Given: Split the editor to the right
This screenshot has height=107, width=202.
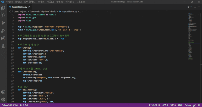Looking at the screenshot, I should (x=195, y=7).
